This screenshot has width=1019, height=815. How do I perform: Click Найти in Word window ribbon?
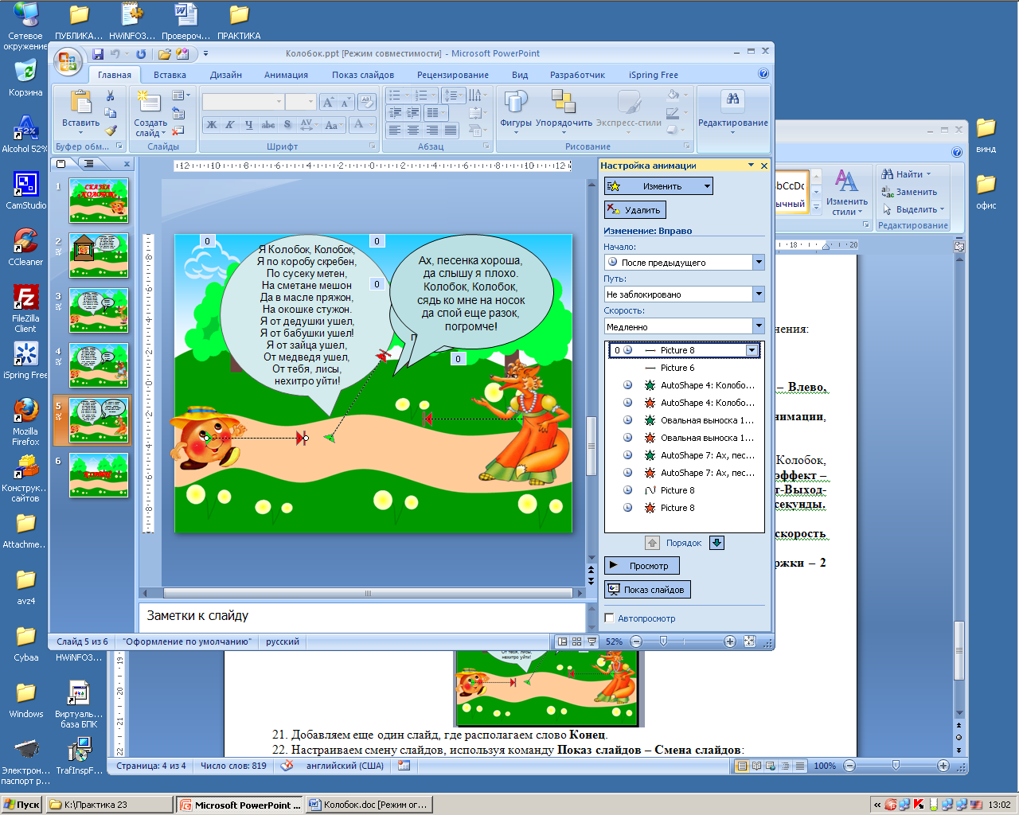905,174
